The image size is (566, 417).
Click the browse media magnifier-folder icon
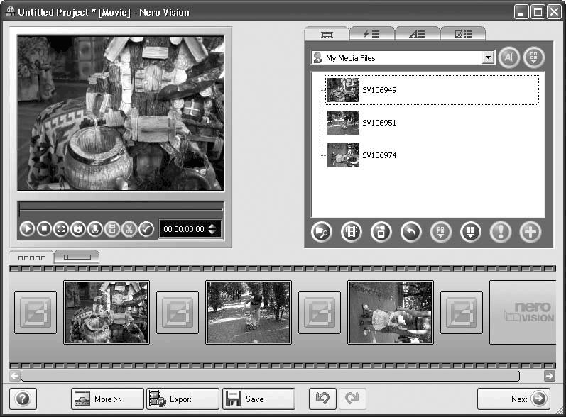(322, 232)
